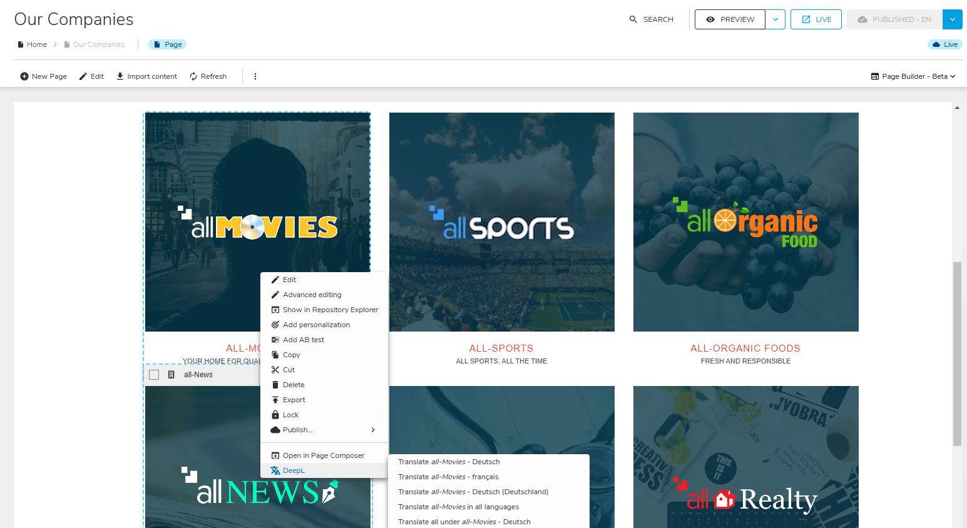Screen dimensions: 967x528
Task: Click the trash Delete icon
Action: pyautogui.click(x=275, y=385)
